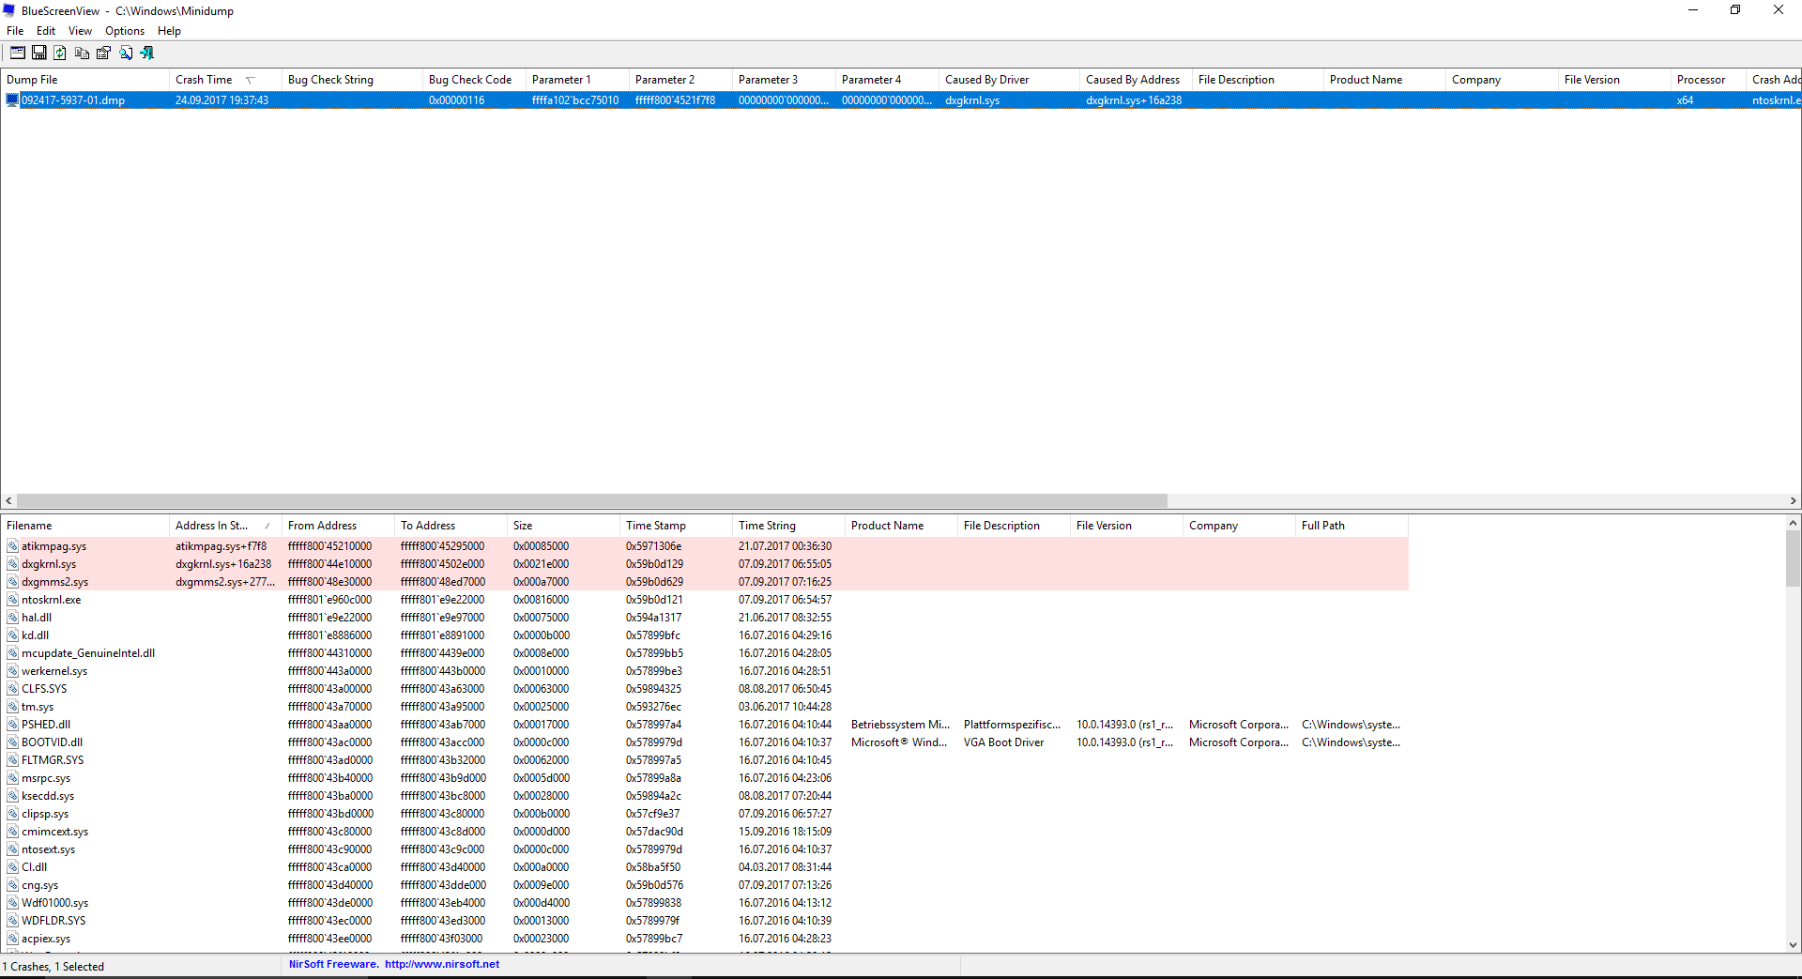Select the Wdf01000.sys driver row
The width and height of the screenshot is (1802, 979).
tap(704, 903)
